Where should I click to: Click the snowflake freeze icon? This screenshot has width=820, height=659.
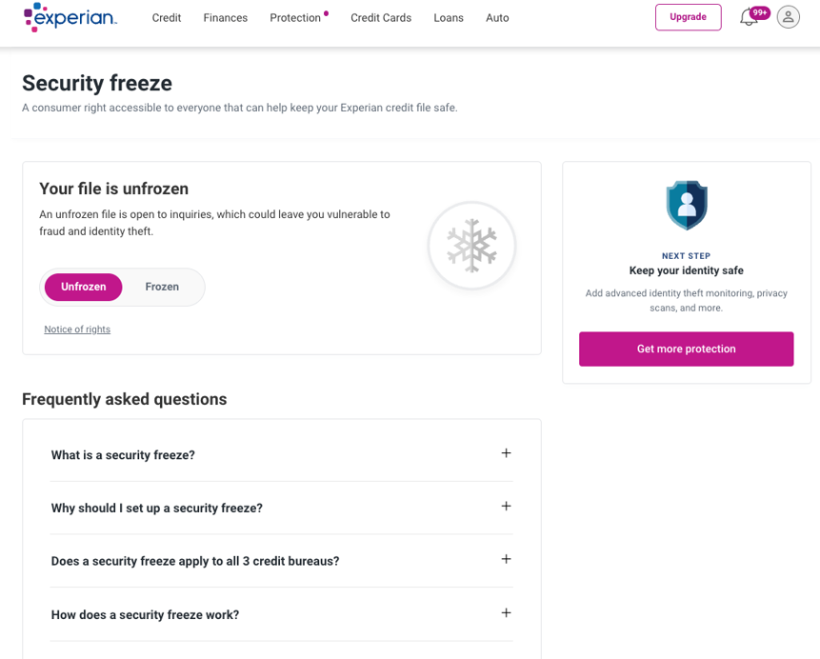pos(471,247)
